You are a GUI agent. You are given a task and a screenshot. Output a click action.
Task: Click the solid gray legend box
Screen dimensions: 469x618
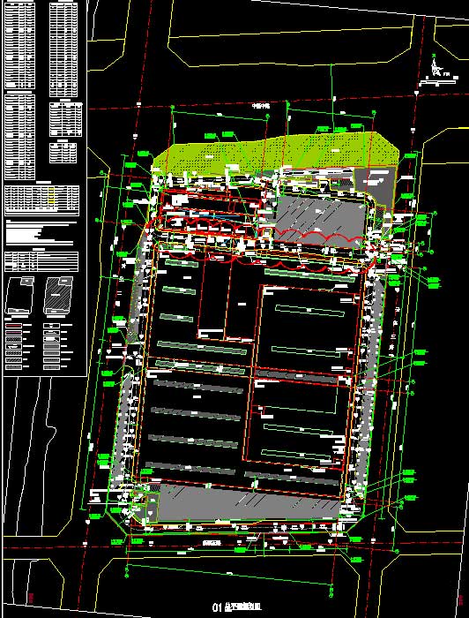coord(52,346)
